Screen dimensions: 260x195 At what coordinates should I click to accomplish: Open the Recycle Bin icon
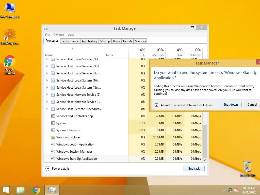[247, 169]
